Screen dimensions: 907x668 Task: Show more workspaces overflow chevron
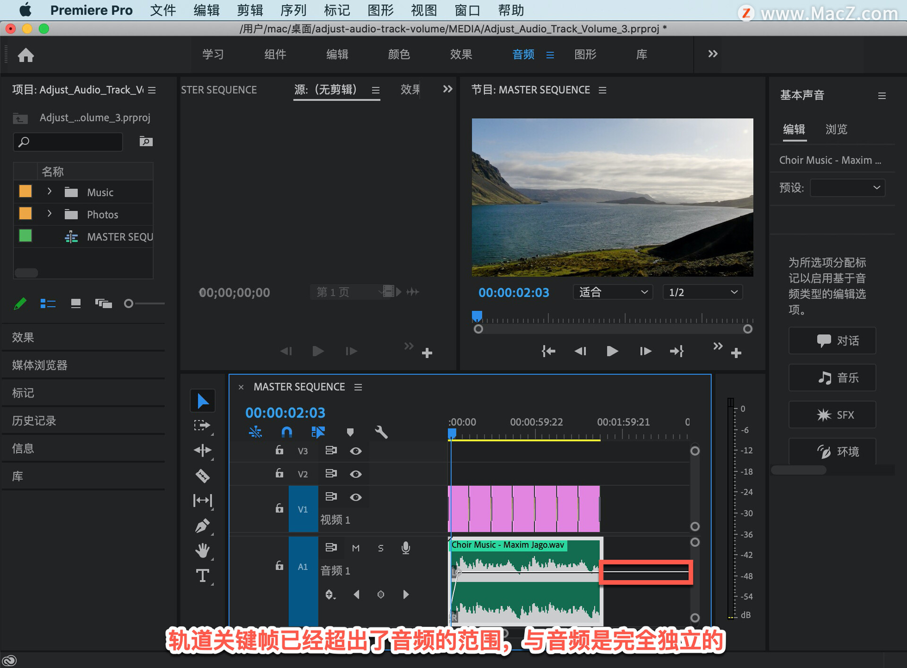point(713,54)
